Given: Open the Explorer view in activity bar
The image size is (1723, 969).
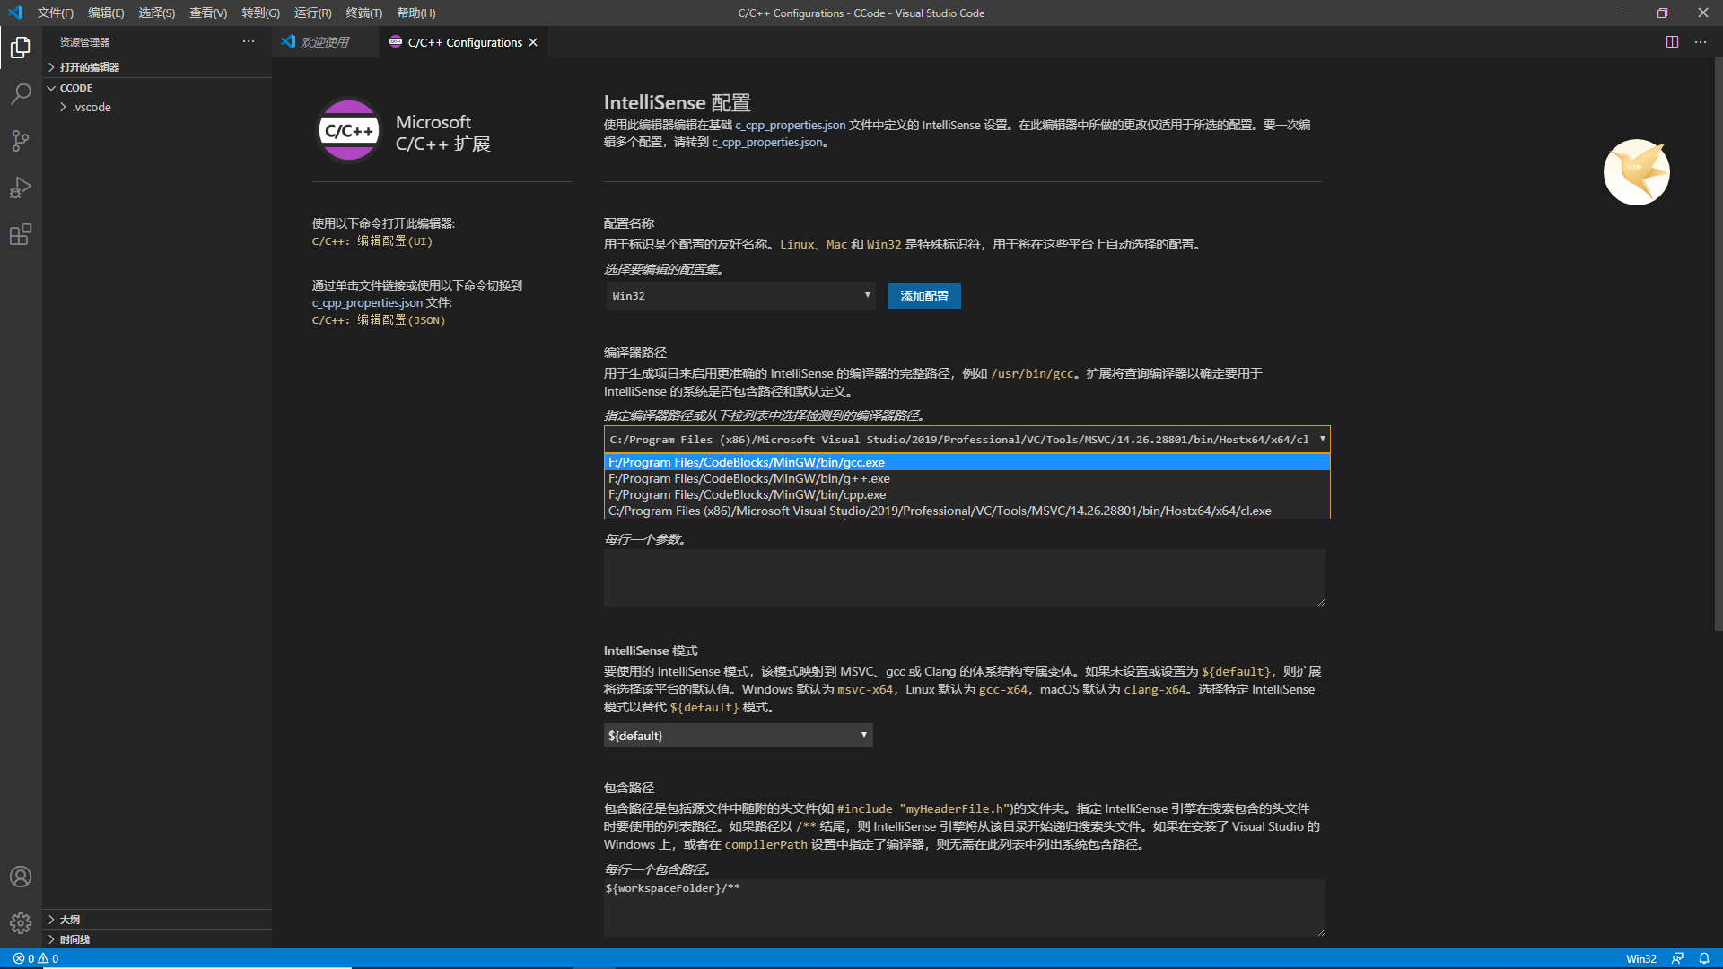Looking at the screenshot, I should pyautogui.click(x=21, y=48).
